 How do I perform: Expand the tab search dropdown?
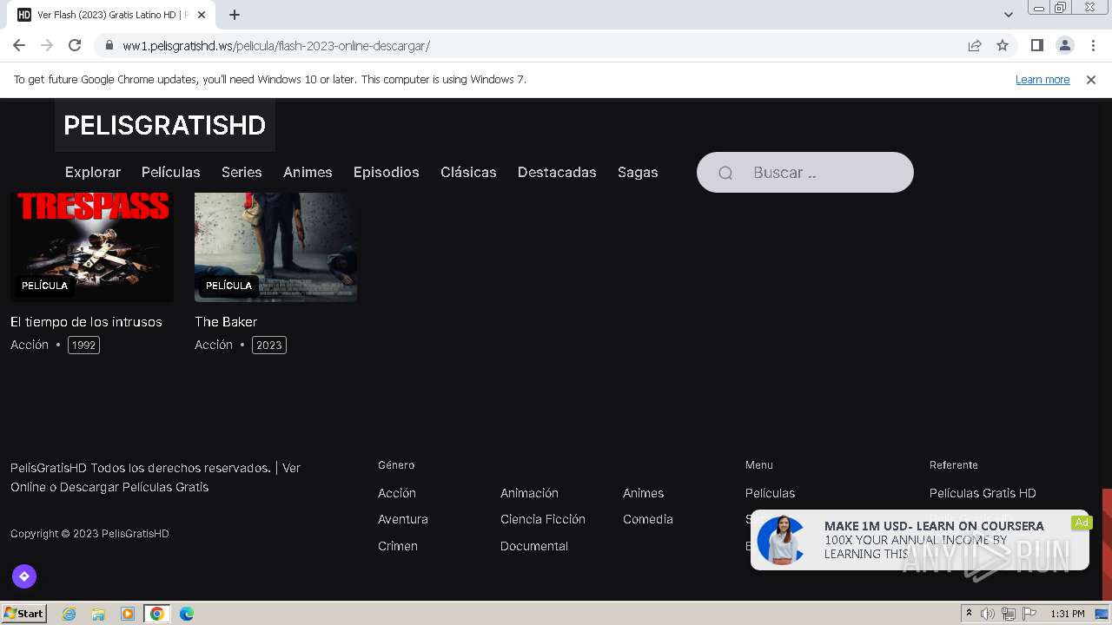pos(1009,15)
